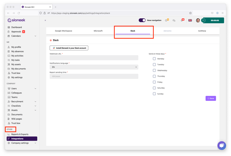The width and height of the screenshot is (231, 156).
Task: Switch to IceWarp tab
Action: [x=202, y=31]
